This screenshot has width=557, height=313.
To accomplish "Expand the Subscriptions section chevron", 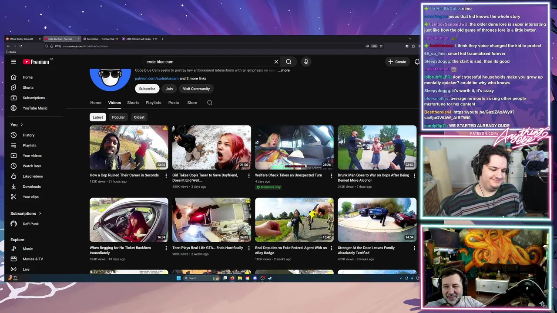I will (x=40, y=213).
